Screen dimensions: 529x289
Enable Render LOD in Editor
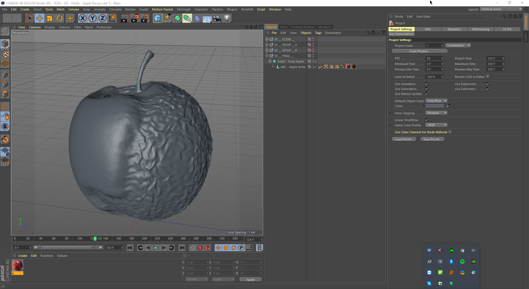(488, 77)
